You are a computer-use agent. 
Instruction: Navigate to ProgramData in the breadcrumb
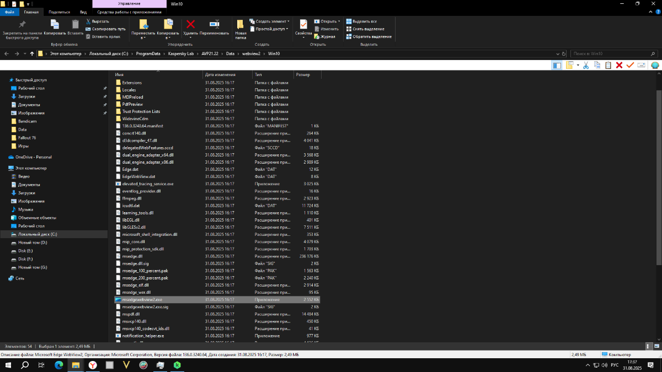(x=148, y=53)
